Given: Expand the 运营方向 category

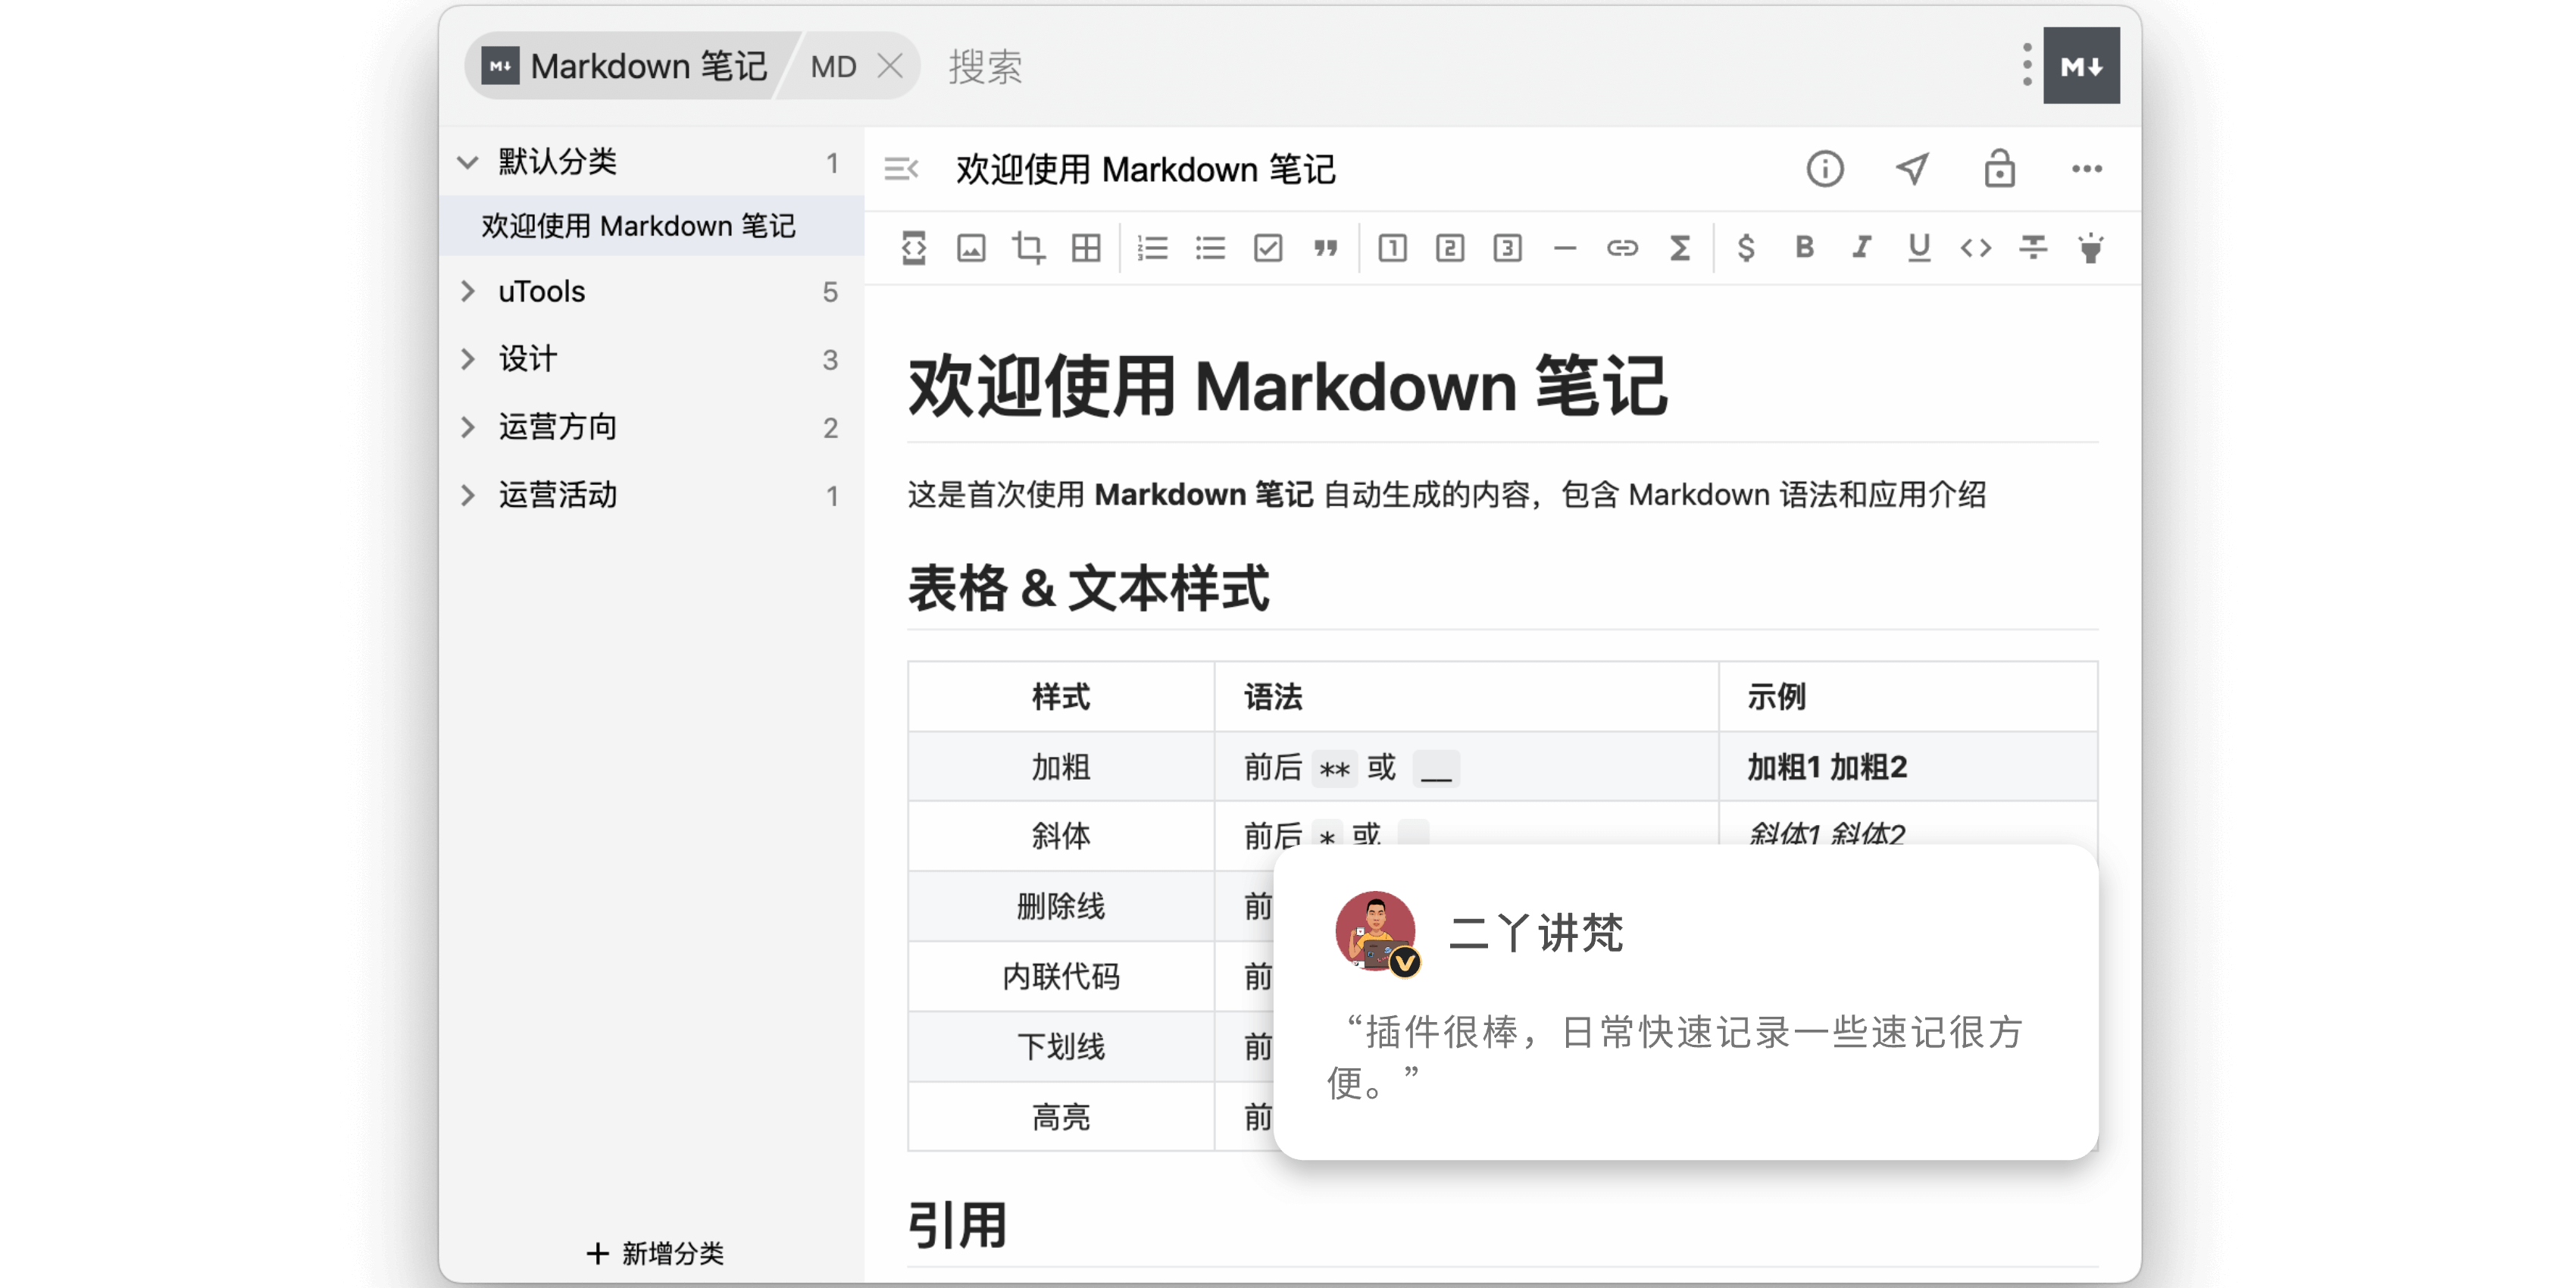Looking at the screenshot, I should pyautogui.click(x=467, y=427).
